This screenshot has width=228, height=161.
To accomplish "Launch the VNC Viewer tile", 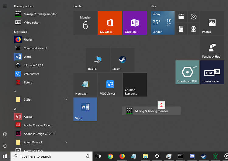I will pyautogui.click(x=110, y=85).
